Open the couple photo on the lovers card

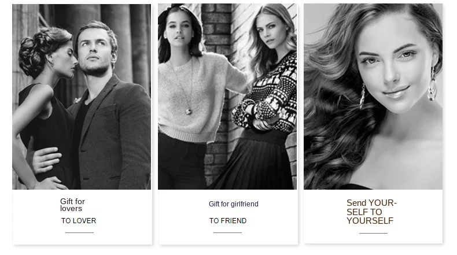point(82,97)
